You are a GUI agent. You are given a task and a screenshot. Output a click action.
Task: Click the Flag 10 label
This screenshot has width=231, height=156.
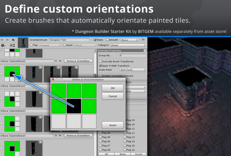click(131, 124)
